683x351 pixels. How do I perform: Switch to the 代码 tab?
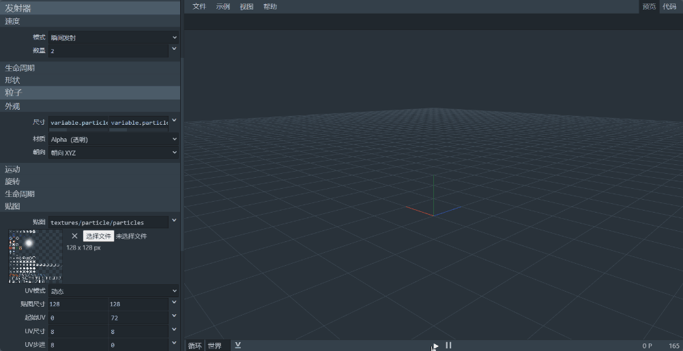669,7
